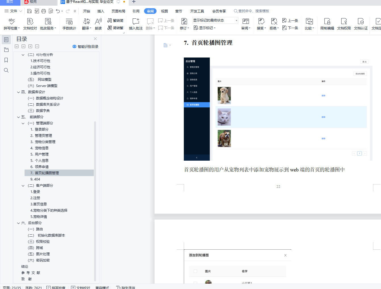The height and width of the screenshot is (289, 381).
Task: Open document permissions (文档权限)
Action: (344, 24)
